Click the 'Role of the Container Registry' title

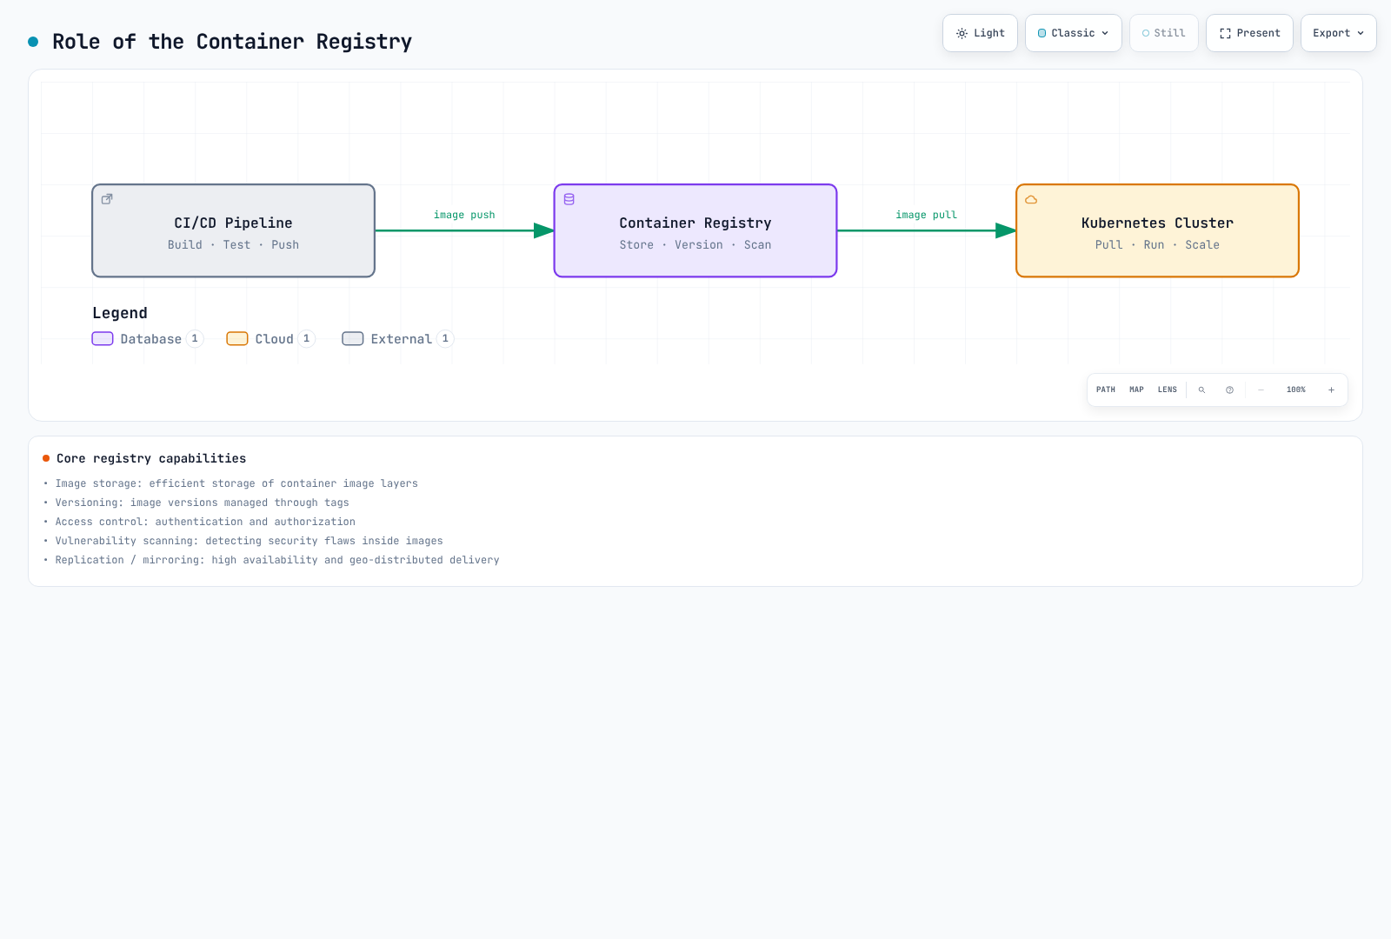coord(232,42)
